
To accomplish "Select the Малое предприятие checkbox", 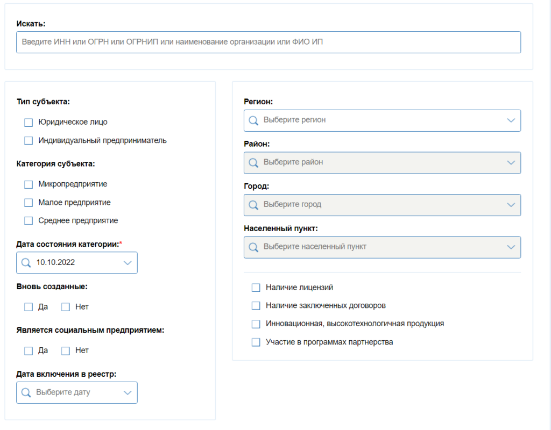I will 29,203.
